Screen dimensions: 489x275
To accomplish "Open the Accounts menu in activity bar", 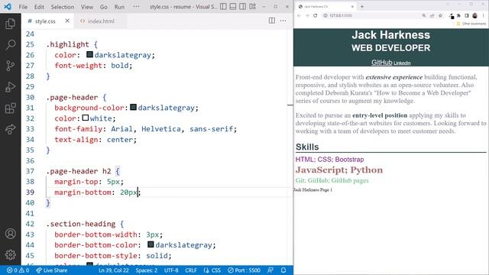I will [10, 234].
